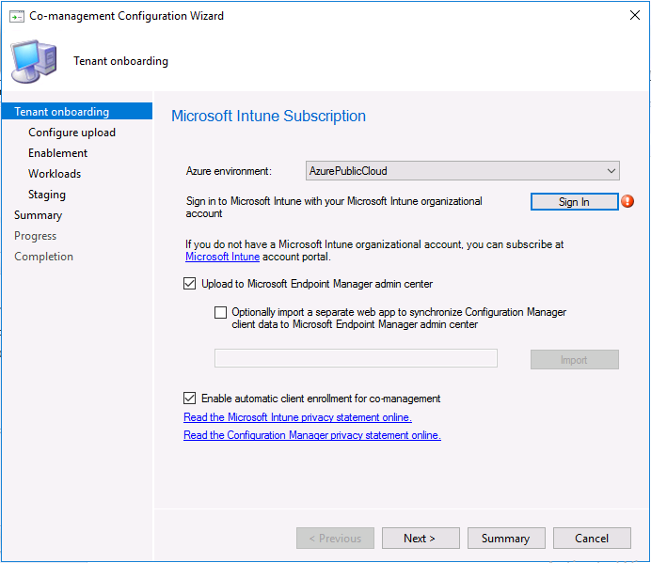Read the Configuration Manager privacy statement online
The image size is (651, 563).
(x=312, y=435)
